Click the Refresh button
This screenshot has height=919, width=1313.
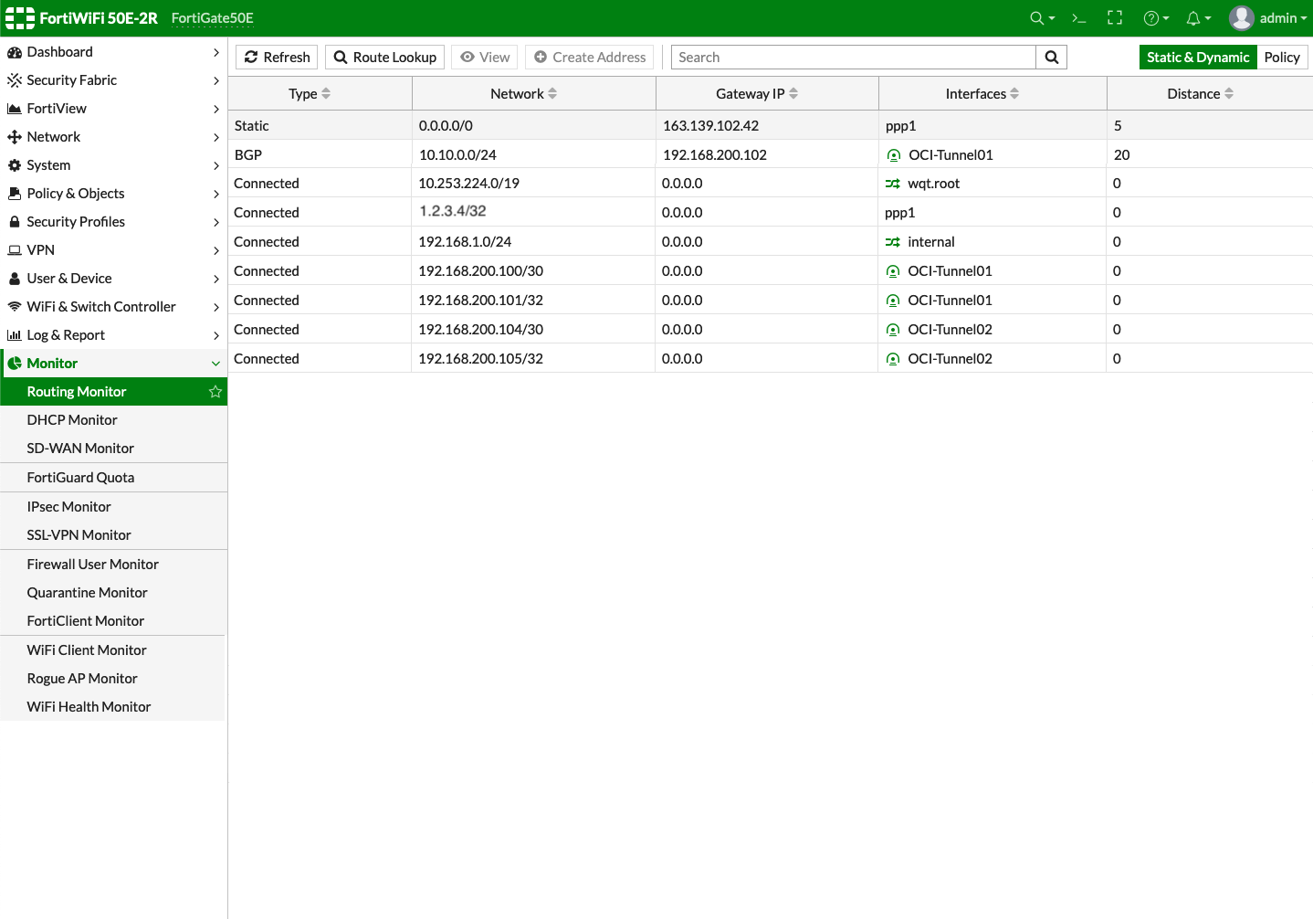click(x=277, y=58)
